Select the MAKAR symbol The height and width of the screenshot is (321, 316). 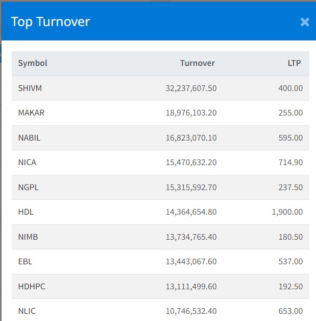click(x=31, y=113)
